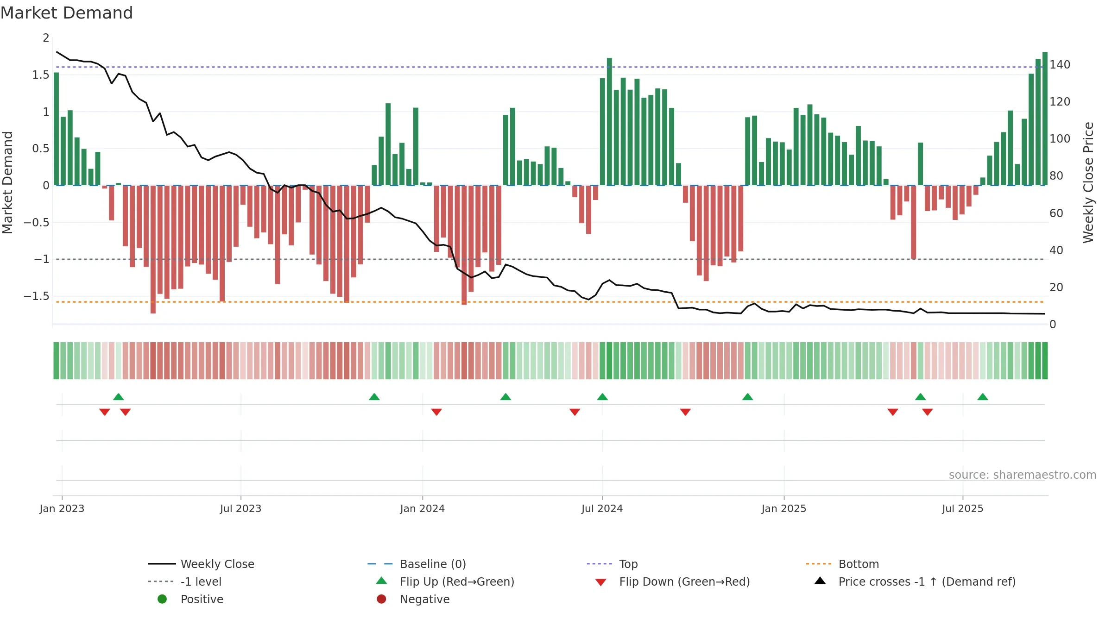Click the Jul 2024 x-axis label
The image size is (1112, 625).
pyautogui.click(x=602, y=508)
